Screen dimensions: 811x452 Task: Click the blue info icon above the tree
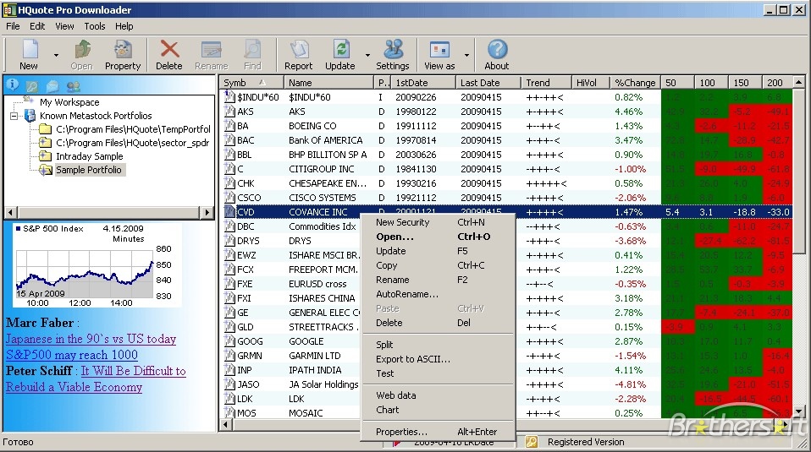click(x=13, y=84)
